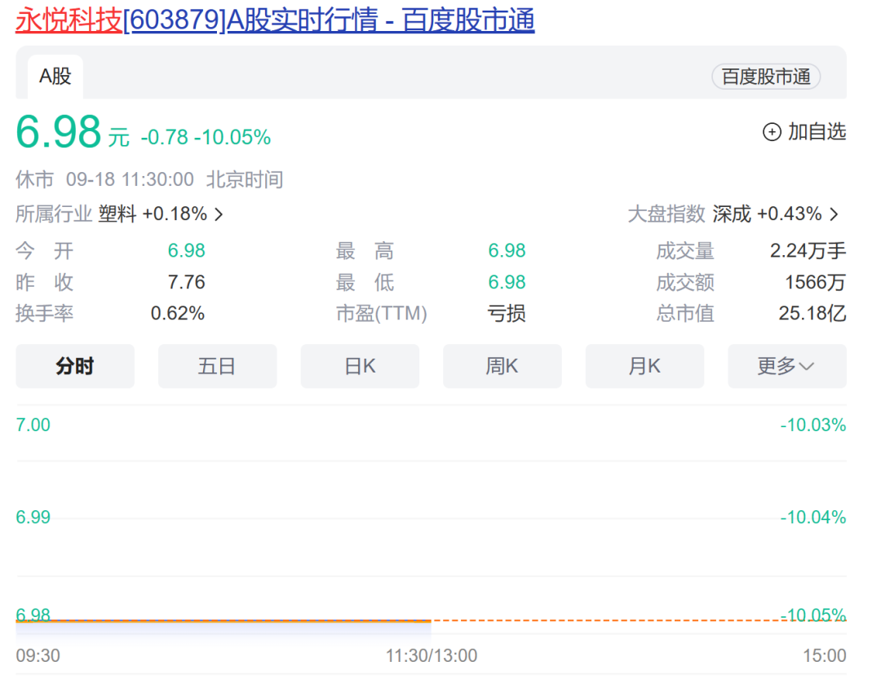Click the 休市 market status text
The image size is (881, 679).
(x=34, y=179)
